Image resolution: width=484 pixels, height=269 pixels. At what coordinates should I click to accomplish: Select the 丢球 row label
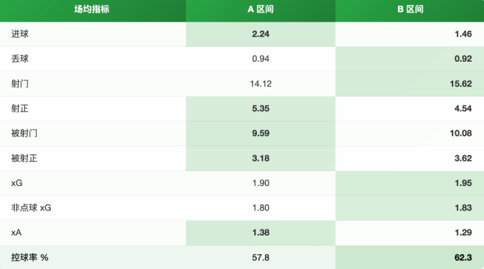[x=20, y=58]
